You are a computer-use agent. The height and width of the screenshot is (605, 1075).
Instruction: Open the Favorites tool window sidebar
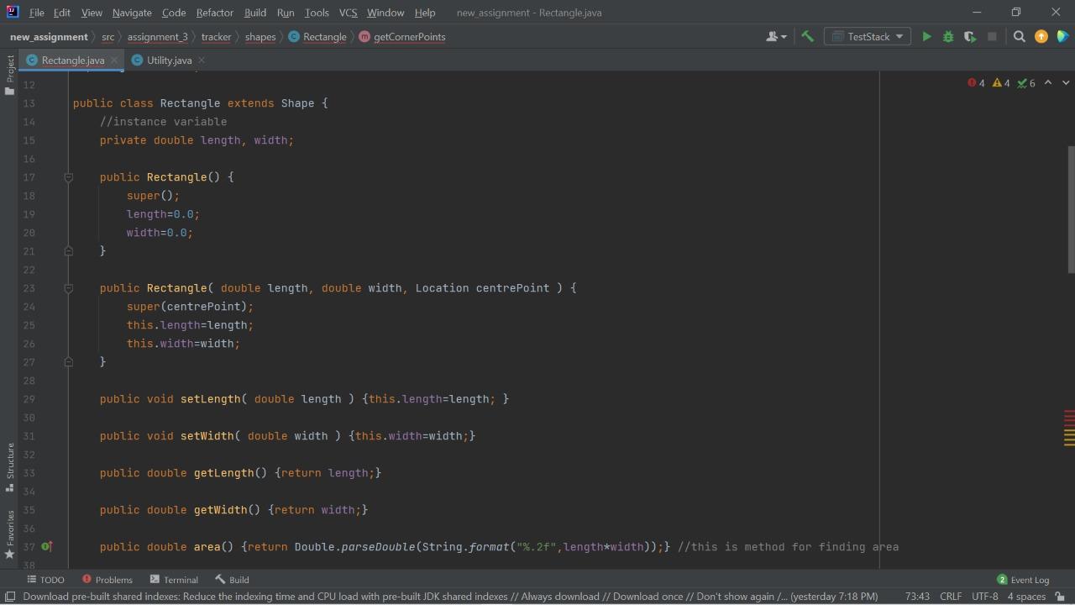coord(9,534)
